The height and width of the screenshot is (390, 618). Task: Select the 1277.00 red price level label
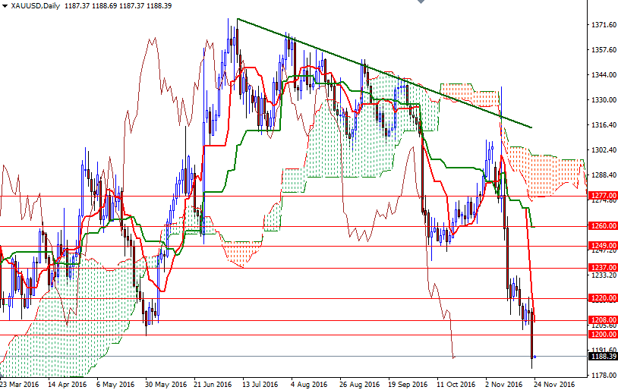click(602, 195)
